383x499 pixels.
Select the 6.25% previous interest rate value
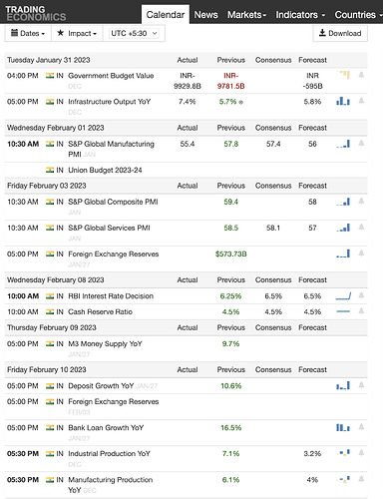[230, 296]
